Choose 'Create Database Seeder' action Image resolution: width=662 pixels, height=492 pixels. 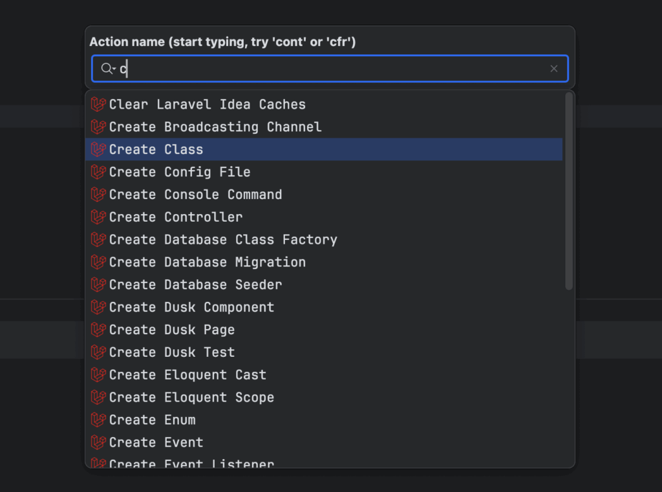tap(324, 284)
